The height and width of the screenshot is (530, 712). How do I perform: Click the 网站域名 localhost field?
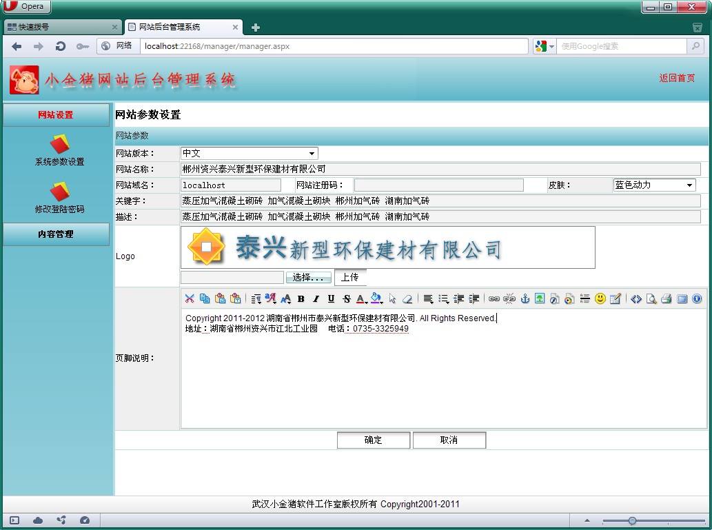[x=231, y=185]
